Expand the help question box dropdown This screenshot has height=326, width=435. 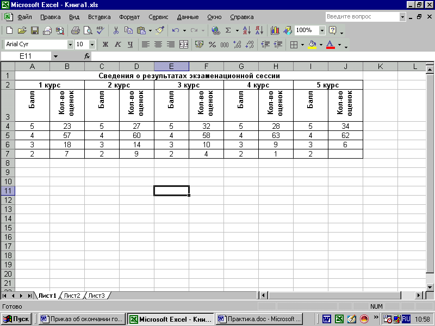(402, 17)
